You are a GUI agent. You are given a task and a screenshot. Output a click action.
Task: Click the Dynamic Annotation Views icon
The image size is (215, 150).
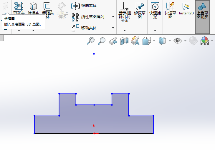tap(135, 41)
